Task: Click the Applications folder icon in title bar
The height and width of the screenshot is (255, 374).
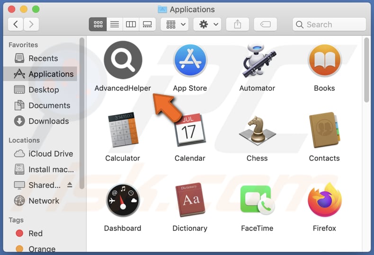Action: [162, 9]
